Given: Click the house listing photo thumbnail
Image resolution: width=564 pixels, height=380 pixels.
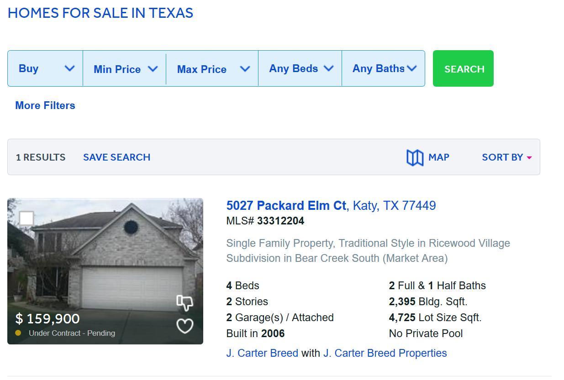Looking at the screenshot, I should (x=105, y=265).
